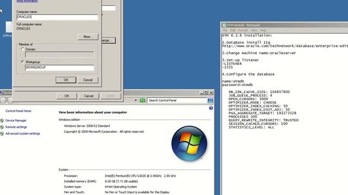Select the Workgroup radio button

pyautogui.click(x=22, y=62)
